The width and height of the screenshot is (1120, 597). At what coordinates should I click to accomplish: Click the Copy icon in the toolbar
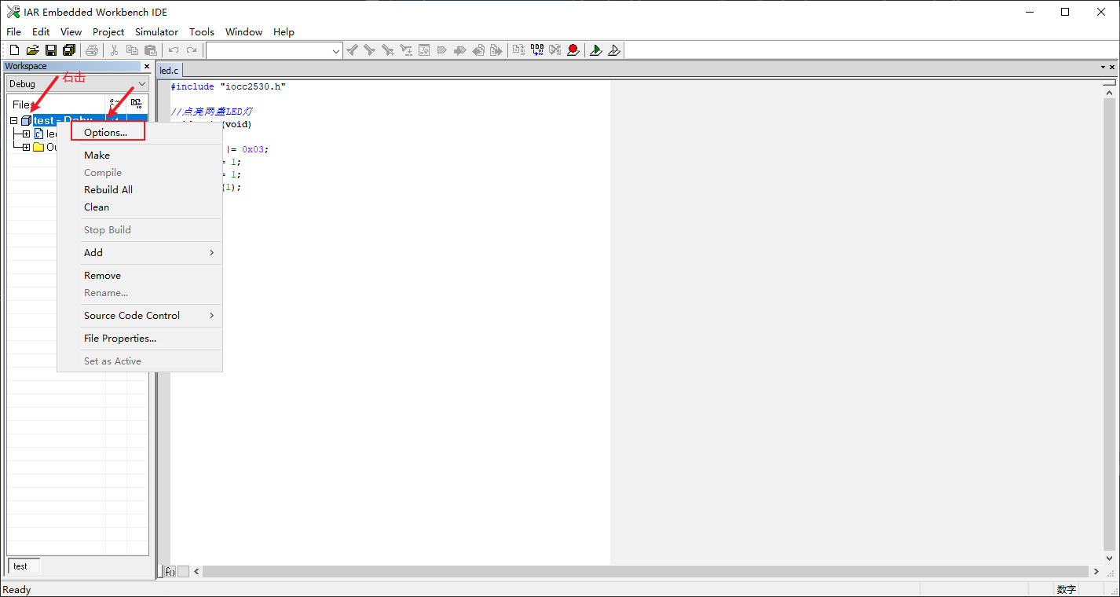point(133,50)
